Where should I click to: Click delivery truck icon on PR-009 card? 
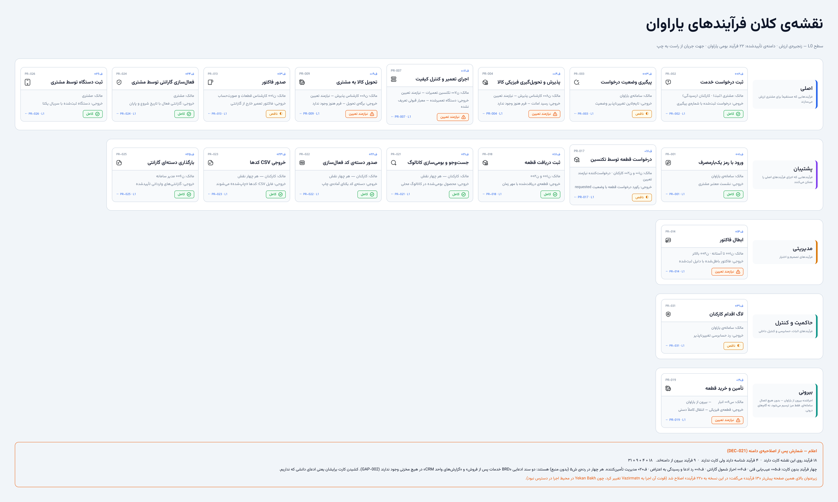(302, 82)
